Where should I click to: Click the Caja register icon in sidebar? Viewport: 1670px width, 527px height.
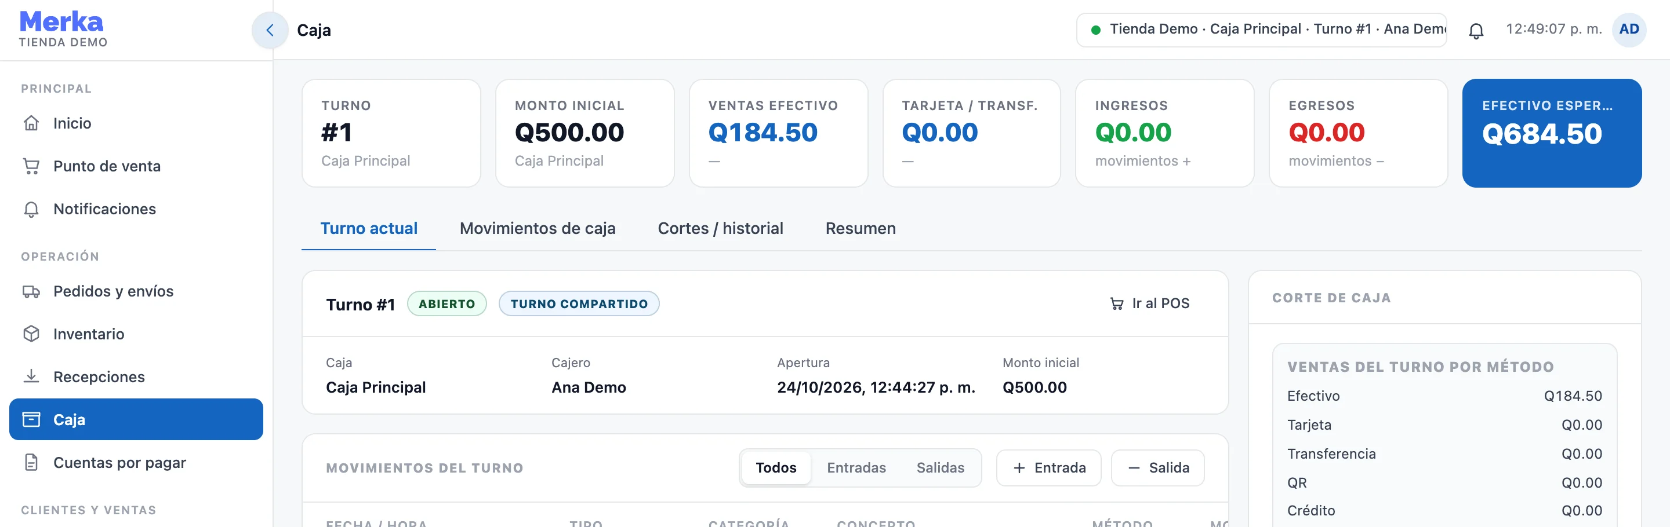[x=31, y=419]
